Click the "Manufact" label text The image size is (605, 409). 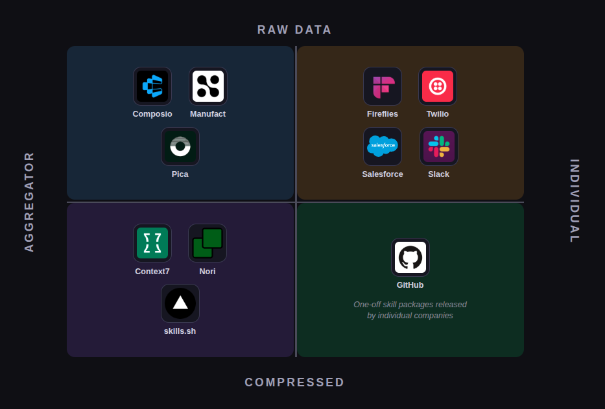208,114
